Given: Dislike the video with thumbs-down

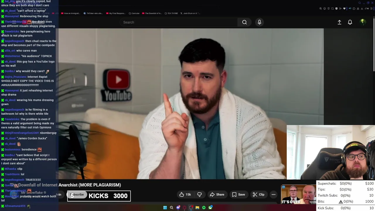Looking at the screenshot, I should [200, 195].
